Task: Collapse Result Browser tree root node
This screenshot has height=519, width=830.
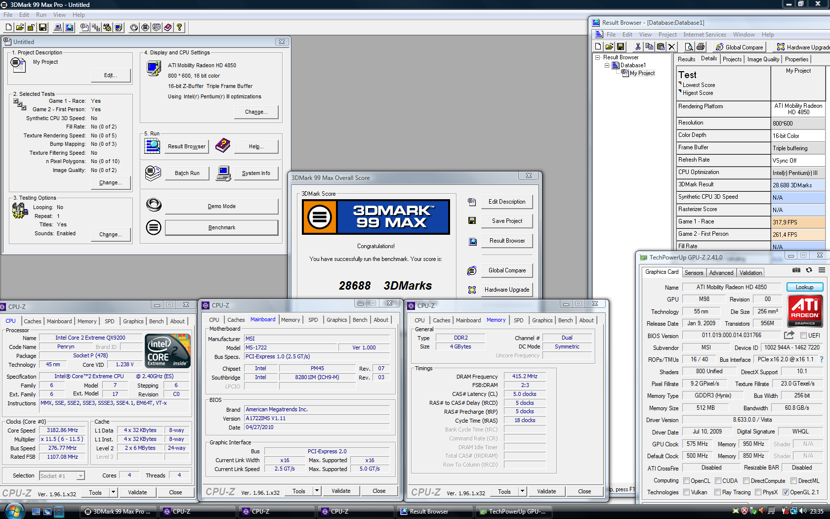Action: tap(598, 57)
